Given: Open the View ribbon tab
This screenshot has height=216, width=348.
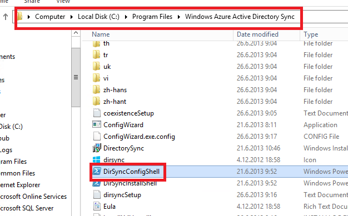Looking at the screenshot, I should point(63,1).
